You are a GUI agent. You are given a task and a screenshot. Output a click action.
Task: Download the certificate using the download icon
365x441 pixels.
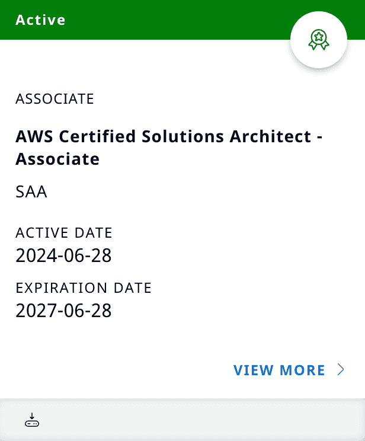31,421
